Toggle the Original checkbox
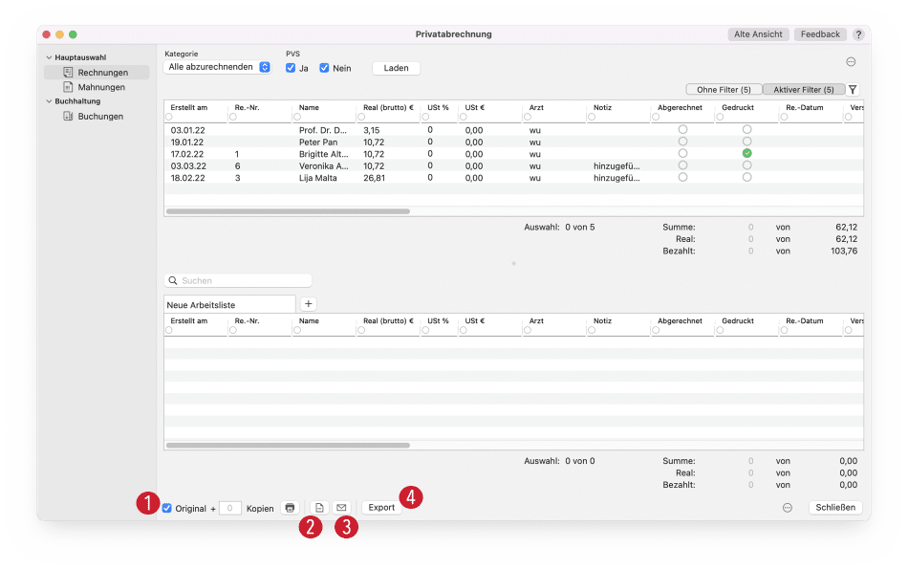908x570 pixels. coord(166,508)
